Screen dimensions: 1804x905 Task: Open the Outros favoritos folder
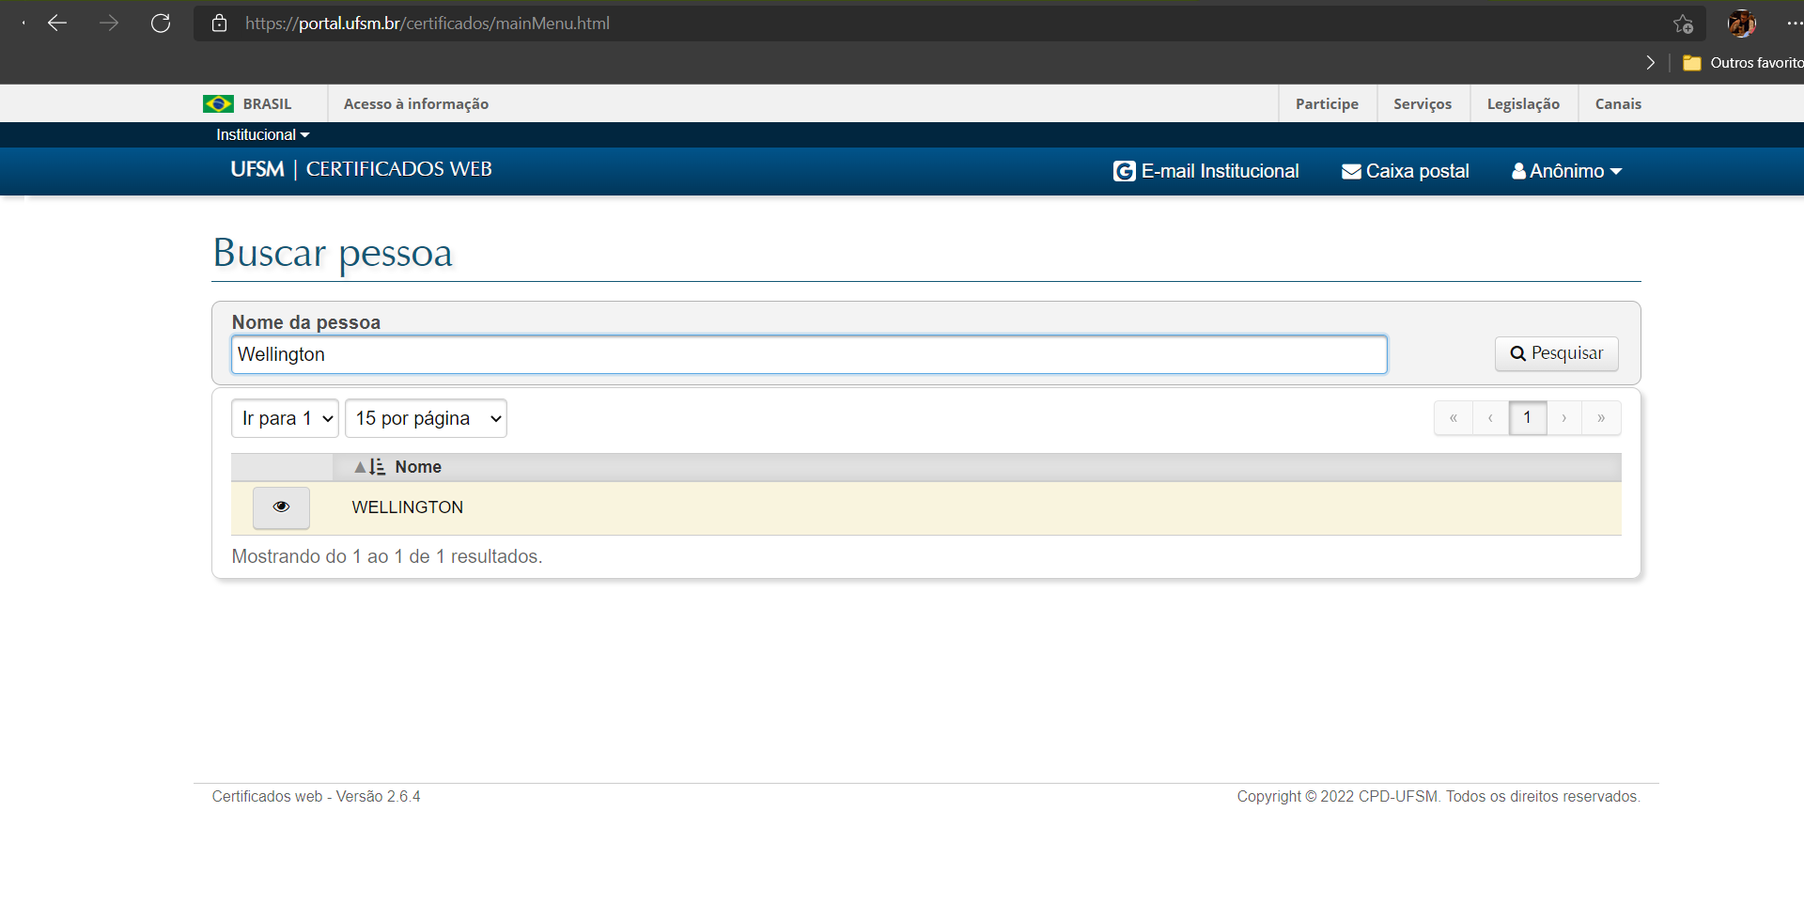[x=1743, y=63]
